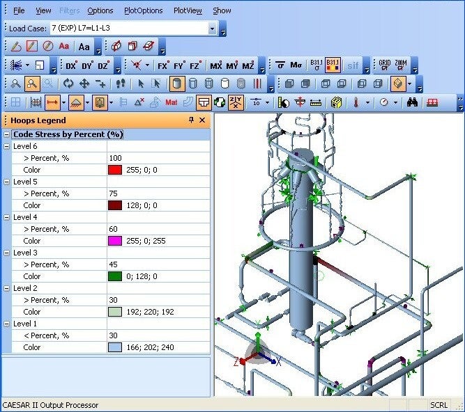465x412 pixels.
Task: Pin the Hoops Legend panel
Action: point(192,120)
